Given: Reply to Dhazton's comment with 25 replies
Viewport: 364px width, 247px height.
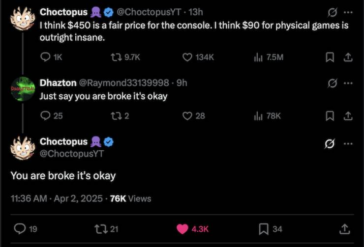Looking at the screenshot, I should (x=44, y=116).
